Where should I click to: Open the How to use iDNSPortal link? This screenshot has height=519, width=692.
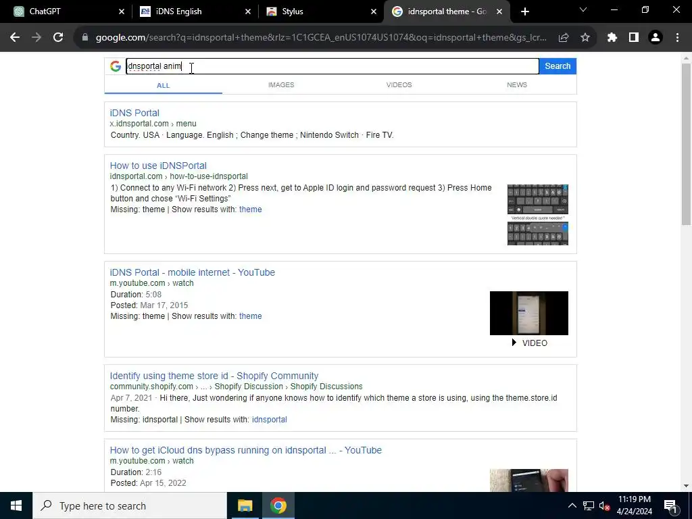158,166
